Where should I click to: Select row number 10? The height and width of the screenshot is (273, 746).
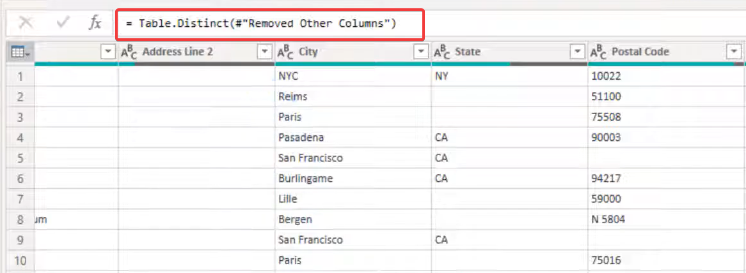click(20, 260)
